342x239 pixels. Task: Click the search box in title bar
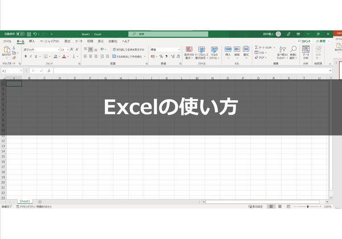(168, 34)
